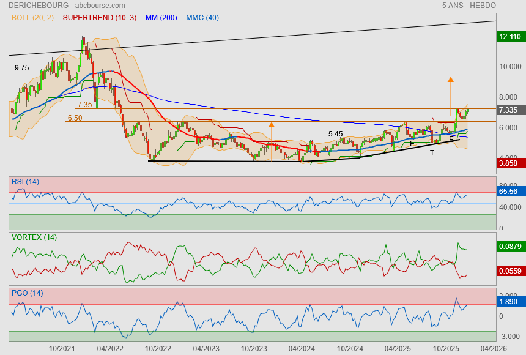Click the 5 ANS - HEBDO period label

(x=469, y=6)
